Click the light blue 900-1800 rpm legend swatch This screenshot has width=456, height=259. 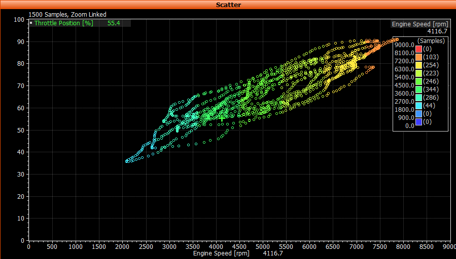click(419, 114)
